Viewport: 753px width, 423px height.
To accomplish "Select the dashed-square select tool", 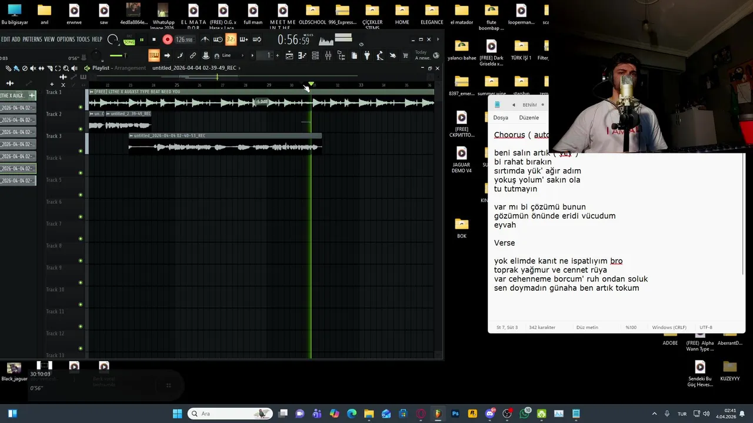I will point(58,68).
